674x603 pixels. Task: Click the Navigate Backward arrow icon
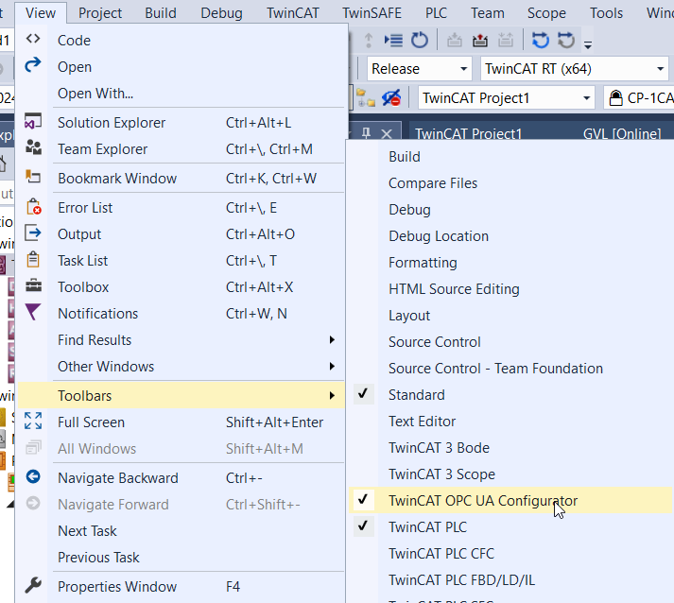[x=33, y=476]
